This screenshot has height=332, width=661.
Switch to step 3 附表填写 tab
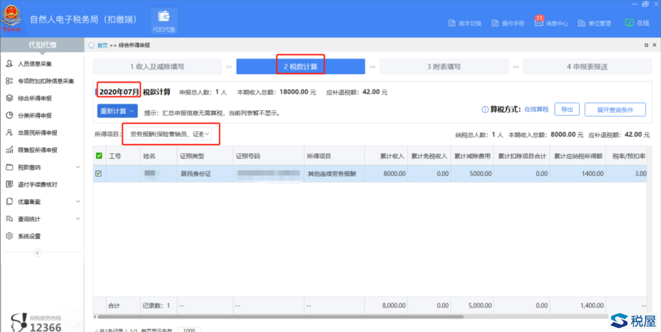click(x=444, y=67)
